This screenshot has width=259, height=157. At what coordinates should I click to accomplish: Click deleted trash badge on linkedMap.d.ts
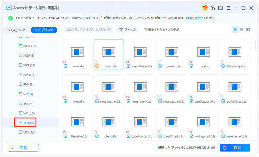click(222, 62)
